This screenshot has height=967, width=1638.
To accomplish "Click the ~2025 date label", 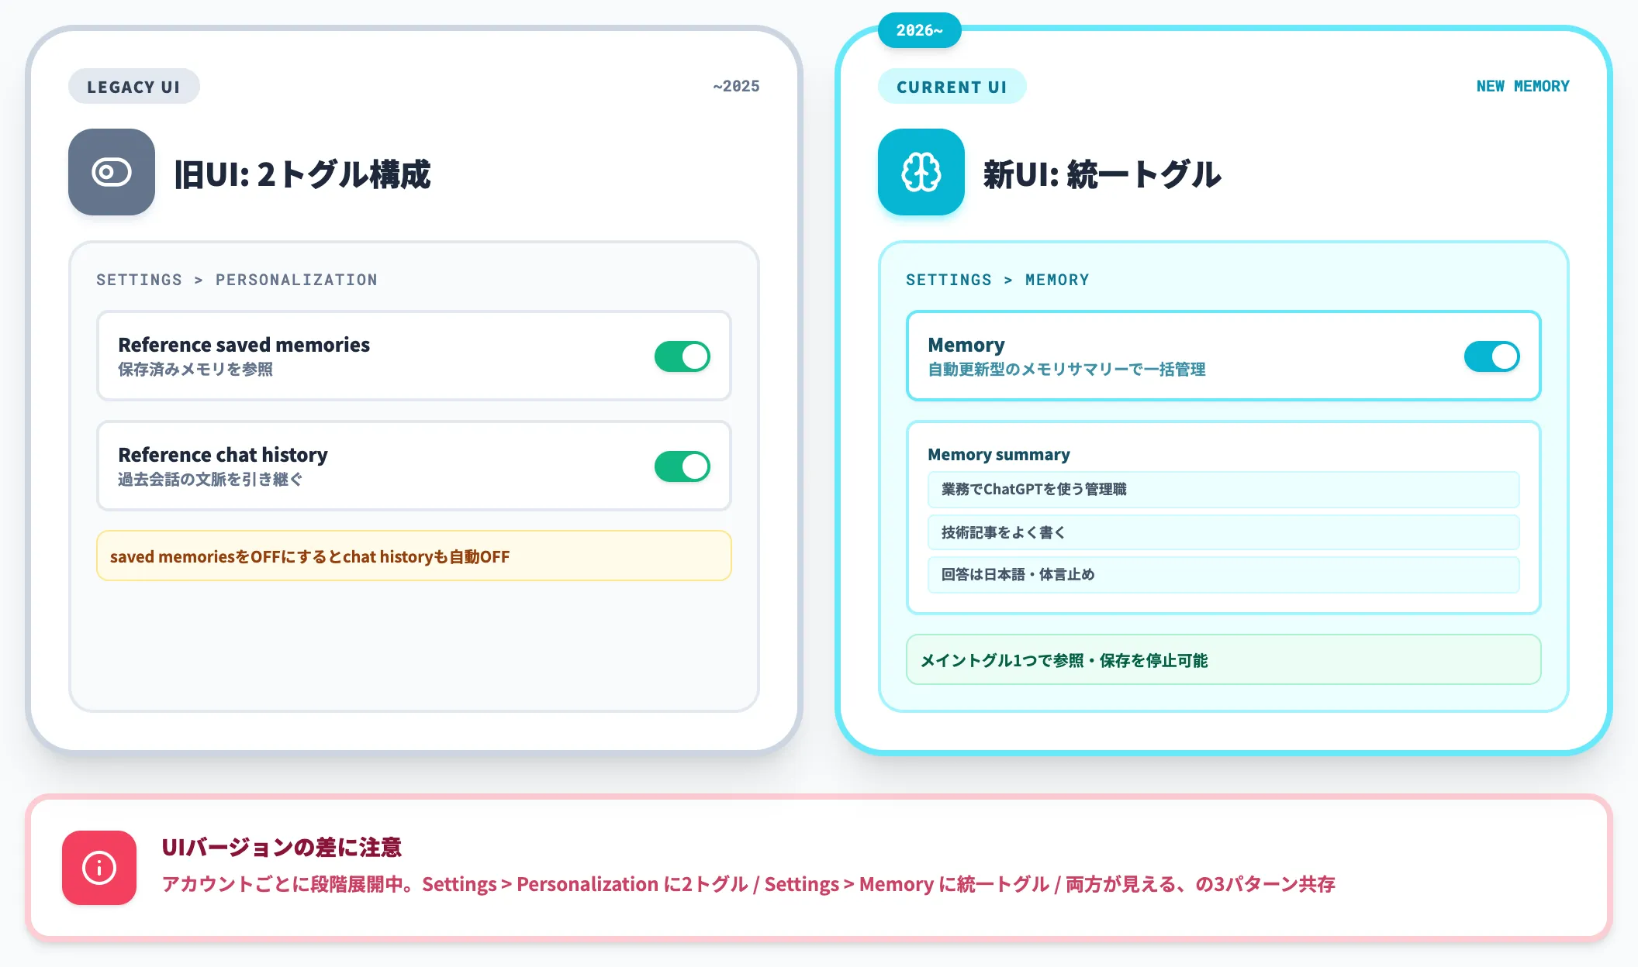I will click(736, 86).
